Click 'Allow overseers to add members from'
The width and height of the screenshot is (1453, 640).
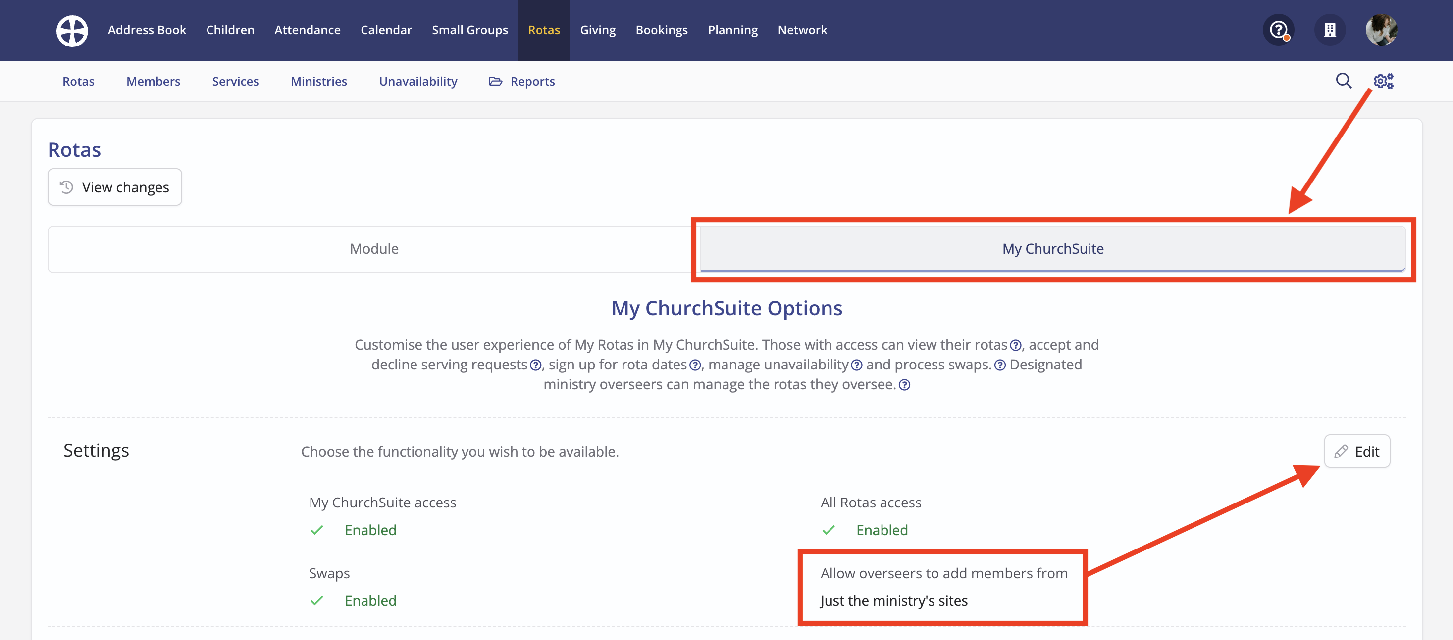coord(944,574)
